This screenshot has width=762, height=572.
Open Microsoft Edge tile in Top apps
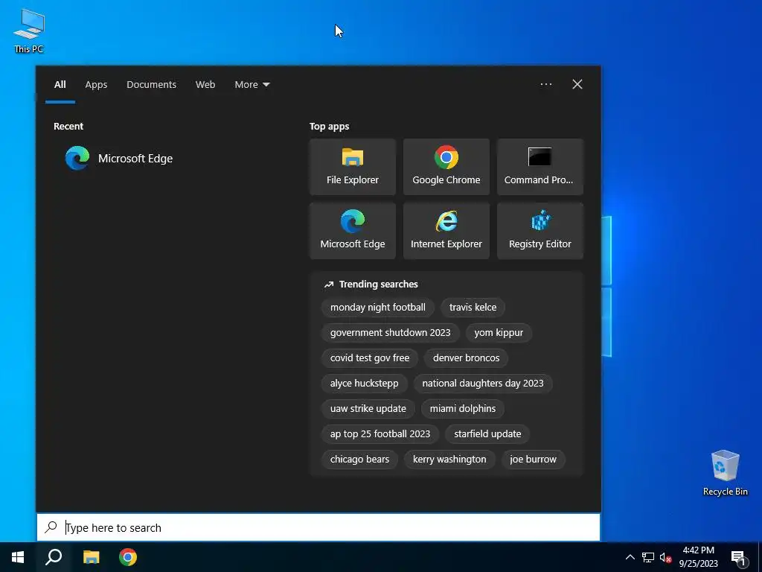coord(352,231)
